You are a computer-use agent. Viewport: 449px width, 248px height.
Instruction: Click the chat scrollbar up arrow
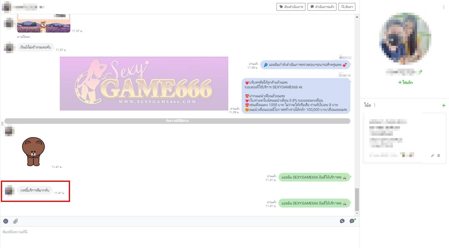coord(357,17)
